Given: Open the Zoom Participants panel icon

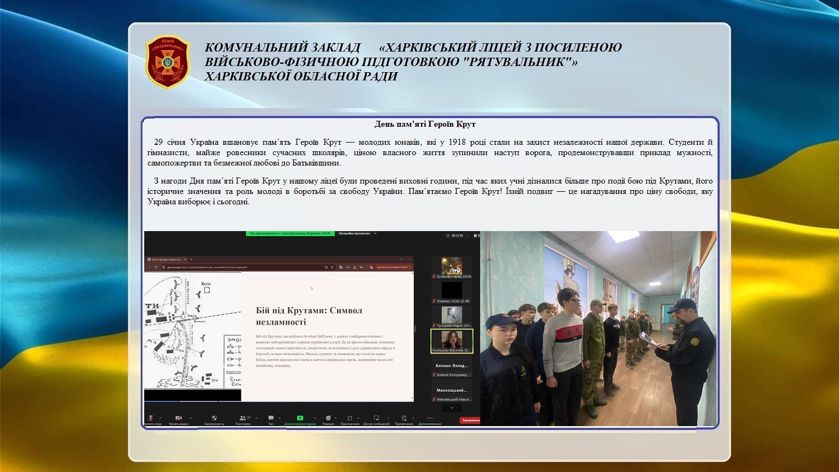Looking at the screenshot, I should pos(243,418).
